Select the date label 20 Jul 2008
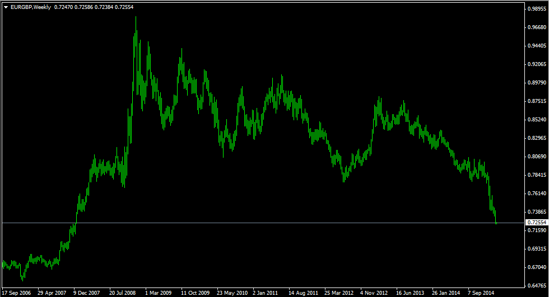549x297 pixels. pos(123,293)
